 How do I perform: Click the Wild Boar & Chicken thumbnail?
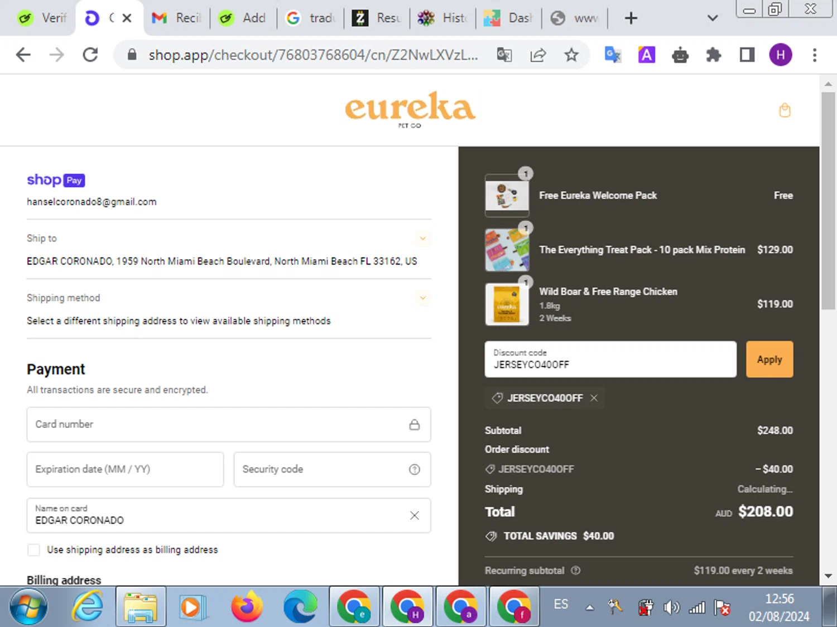[x=507, y=304]
